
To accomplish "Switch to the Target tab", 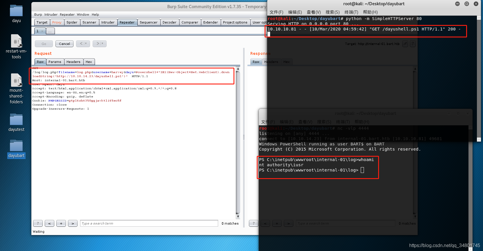I will pyautogui.click(x=42, y=22).
